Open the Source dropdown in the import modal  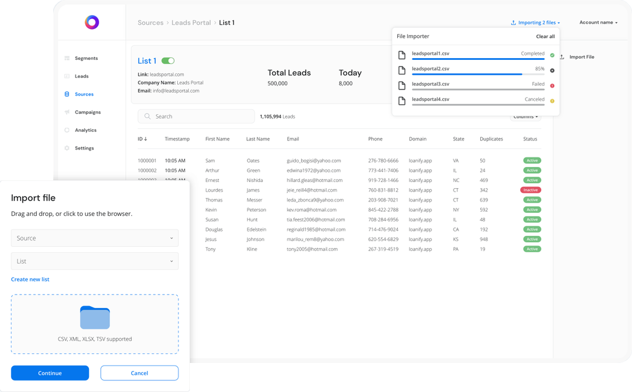tap(94, 238)
